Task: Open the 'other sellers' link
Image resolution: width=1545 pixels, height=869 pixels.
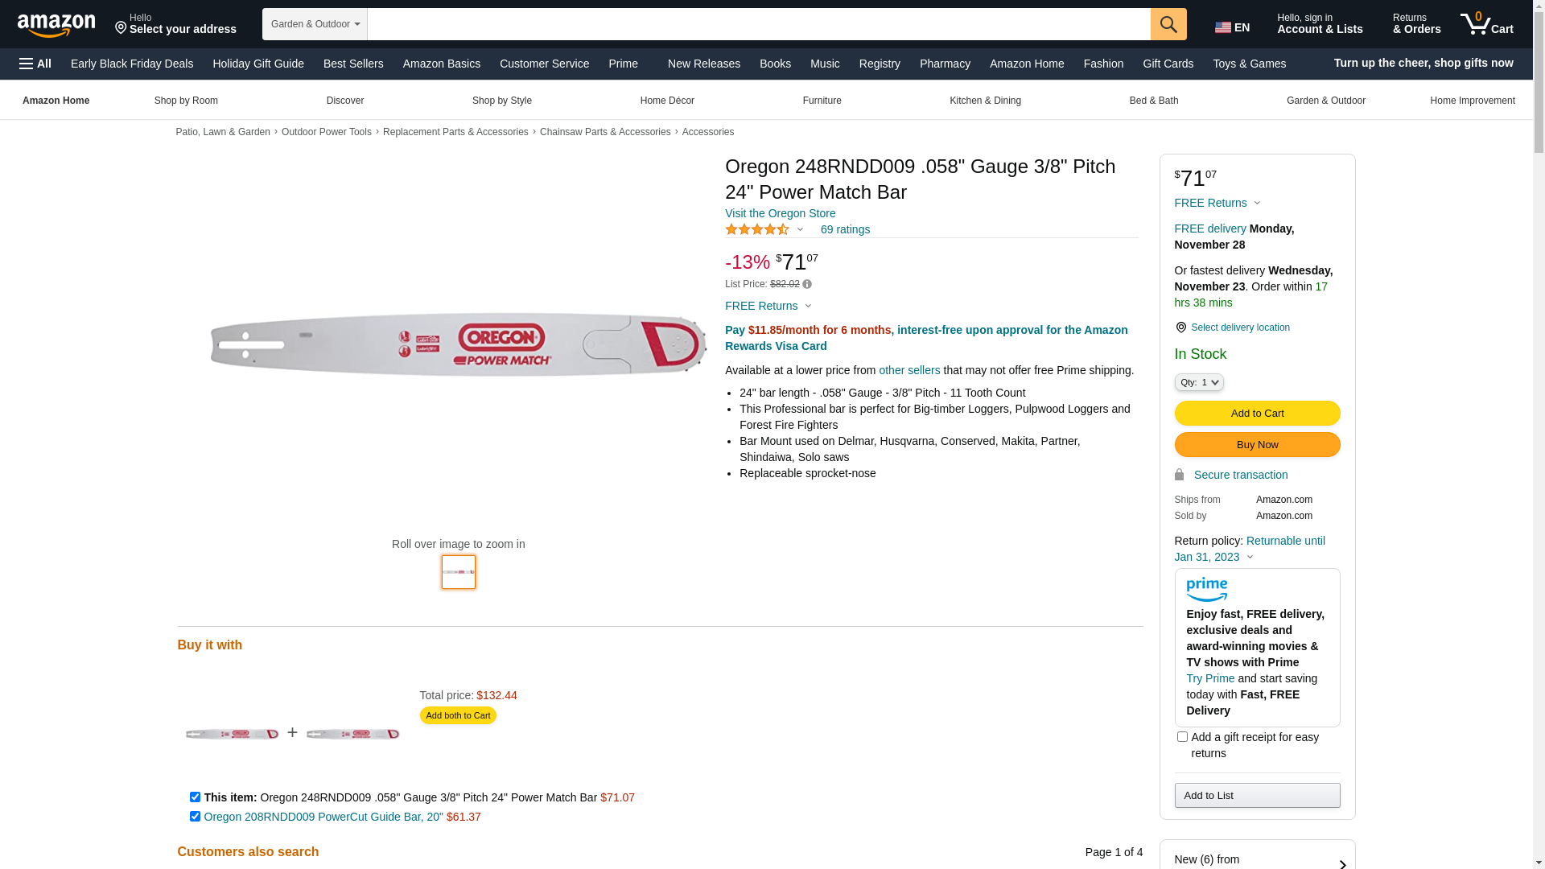Action: click(909, 370)
